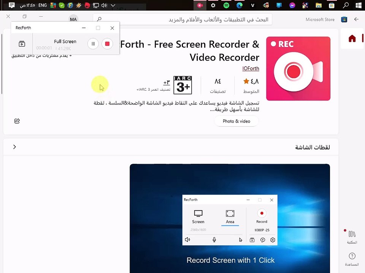Click the app description text under ratings
This screenshot has width=365, height=273.
pos(176,106)
